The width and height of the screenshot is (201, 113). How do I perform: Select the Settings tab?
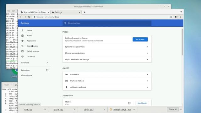point(66,12)
